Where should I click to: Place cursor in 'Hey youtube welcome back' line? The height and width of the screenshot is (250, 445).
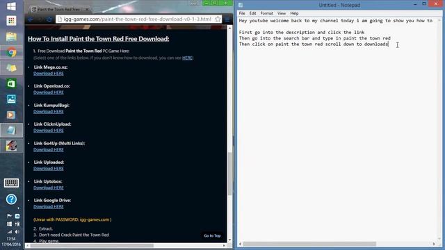tap(335, 21)
